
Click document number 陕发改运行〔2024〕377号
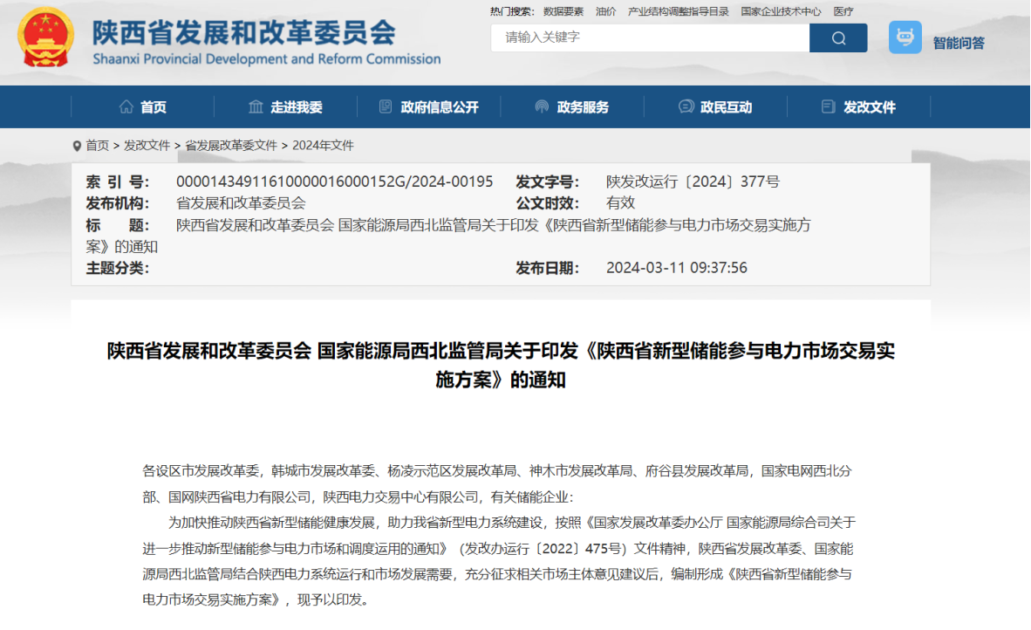[x=693, y=181]
